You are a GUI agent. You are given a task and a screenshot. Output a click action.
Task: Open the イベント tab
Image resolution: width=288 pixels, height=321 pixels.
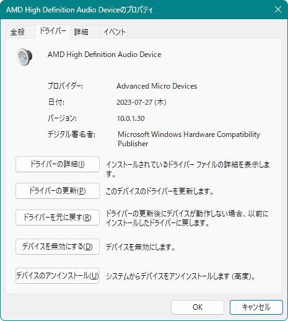[x=114, y=32]
